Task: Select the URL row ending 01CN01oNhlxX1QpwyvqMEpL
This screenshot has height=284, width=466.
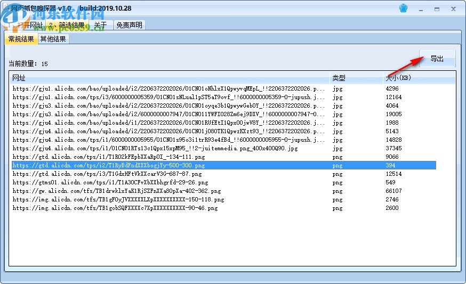Action: click(224, 88)
